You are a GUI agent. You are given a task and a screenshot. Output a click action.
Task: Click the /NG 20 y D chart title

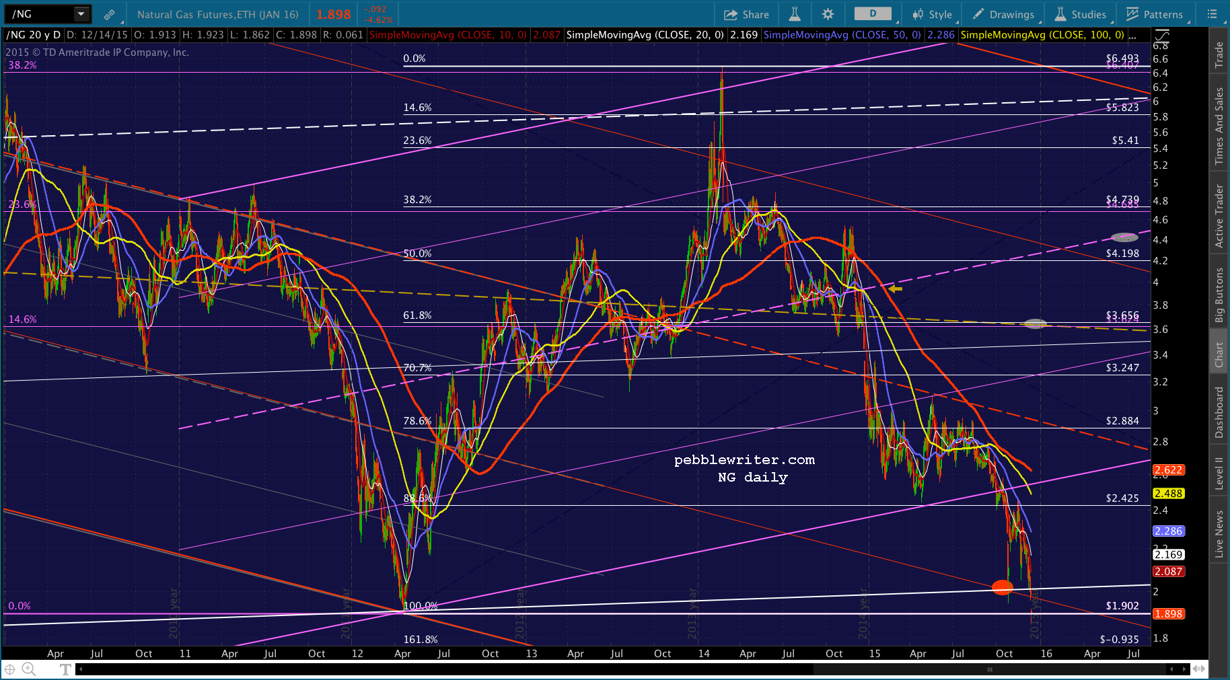(x=33, y=35)
